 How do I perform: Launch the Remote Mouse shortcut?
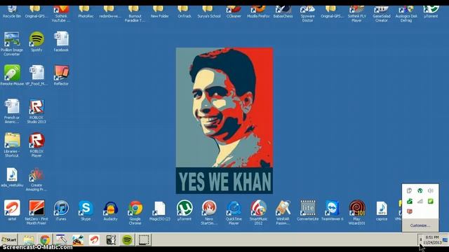[12, 75]
